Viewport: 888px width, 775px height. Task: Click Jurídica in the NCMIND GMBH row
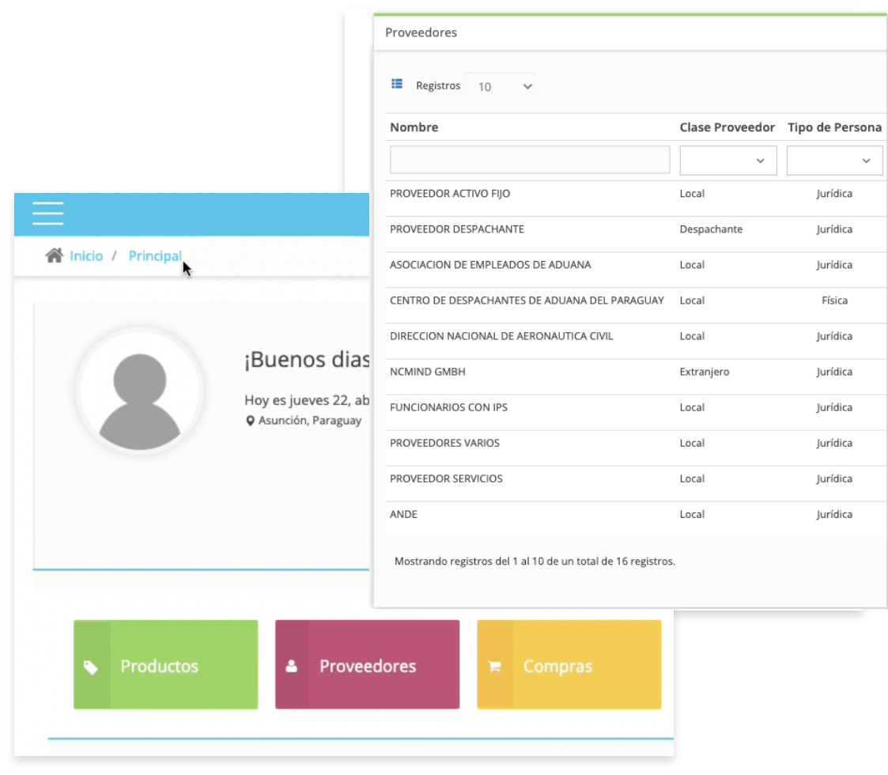tap(834, 372)
